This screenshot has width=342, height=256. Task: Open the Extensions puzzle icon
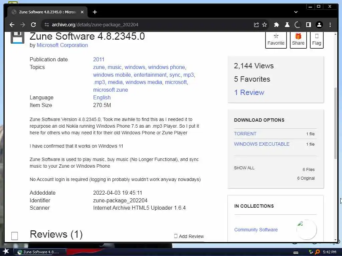pyautogui.click(x=276, y=25)
